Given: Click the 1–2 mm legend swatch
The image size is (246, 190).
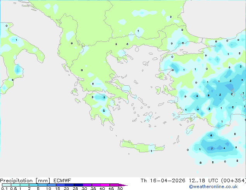Looking at the screenshot, I should (x=24, y=185).
